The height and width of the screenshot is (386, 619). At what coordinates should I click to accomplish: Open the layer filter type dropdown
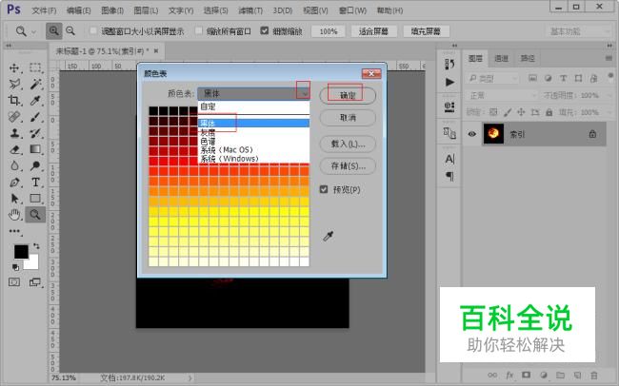[492, 79]
